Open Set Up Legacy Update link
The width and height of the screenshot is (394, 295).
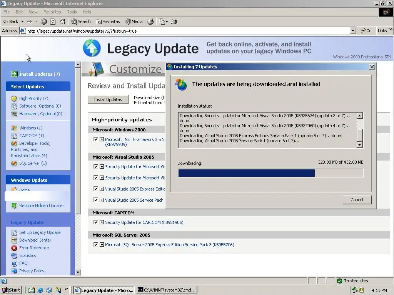tap(40, 232)
